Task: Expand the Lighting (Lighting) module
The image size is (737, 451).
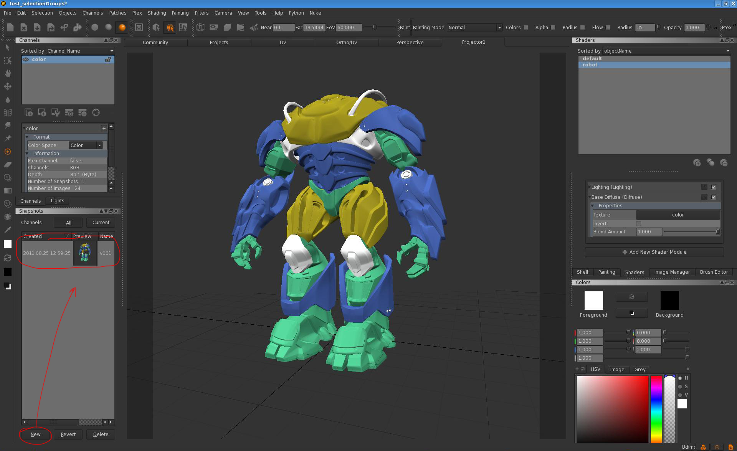Action: click(x=589, y=187)
